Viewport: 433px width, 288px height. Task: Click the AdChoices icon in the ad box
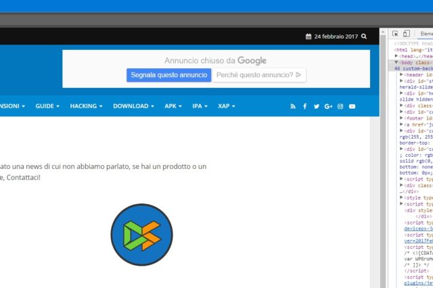(x=298, y=75)
